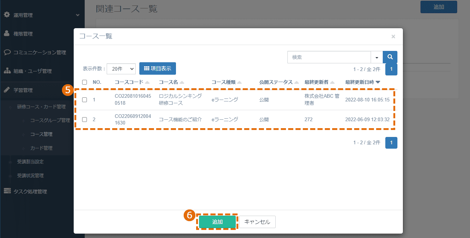Click the キャンセル button

coord(257,222)
